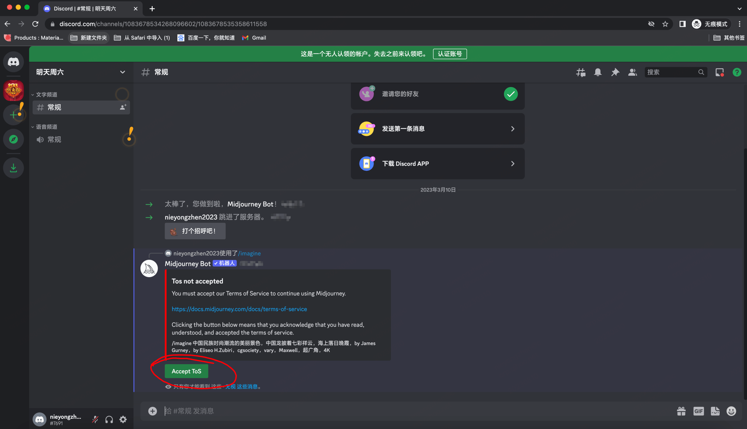Join the 常规 voice channel

coord(81,139)
